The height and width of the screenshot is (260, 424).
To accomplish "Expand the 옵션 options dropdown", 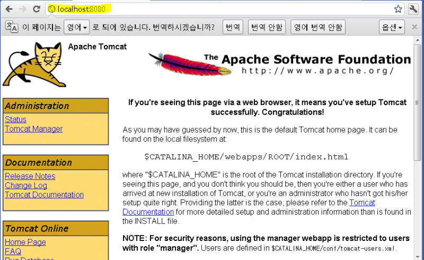I will (x=392, y=27).
